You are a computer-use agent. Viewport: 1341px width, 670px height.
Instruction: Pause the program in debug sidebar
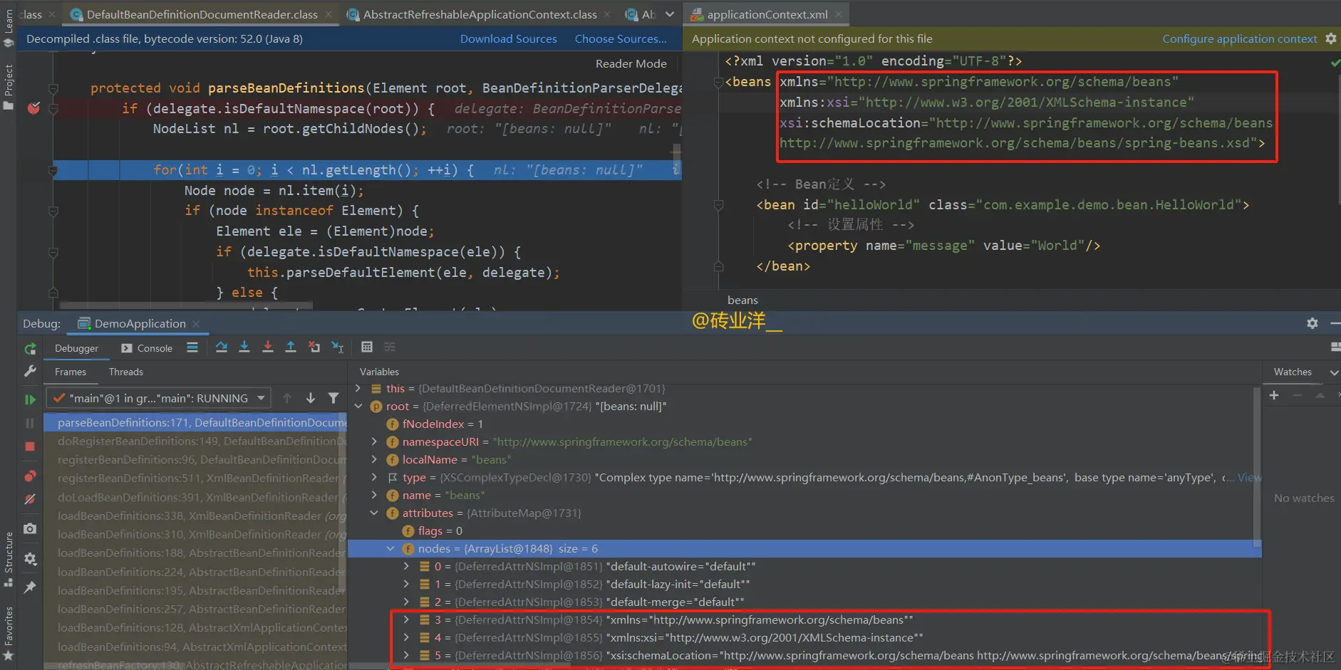(30, 423)
